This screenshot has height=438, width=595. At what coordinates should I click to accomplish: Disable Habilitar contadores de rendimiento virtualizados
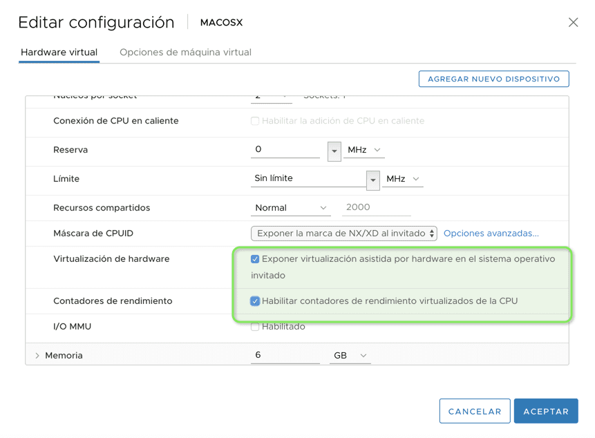click(x=255, y=298)
